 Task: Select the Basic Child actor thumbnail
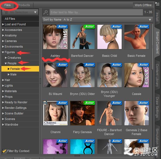(x=110, y=37)
